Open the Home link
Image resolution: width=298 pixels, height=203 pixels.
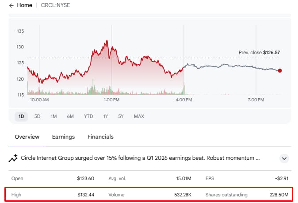point(24,5)
